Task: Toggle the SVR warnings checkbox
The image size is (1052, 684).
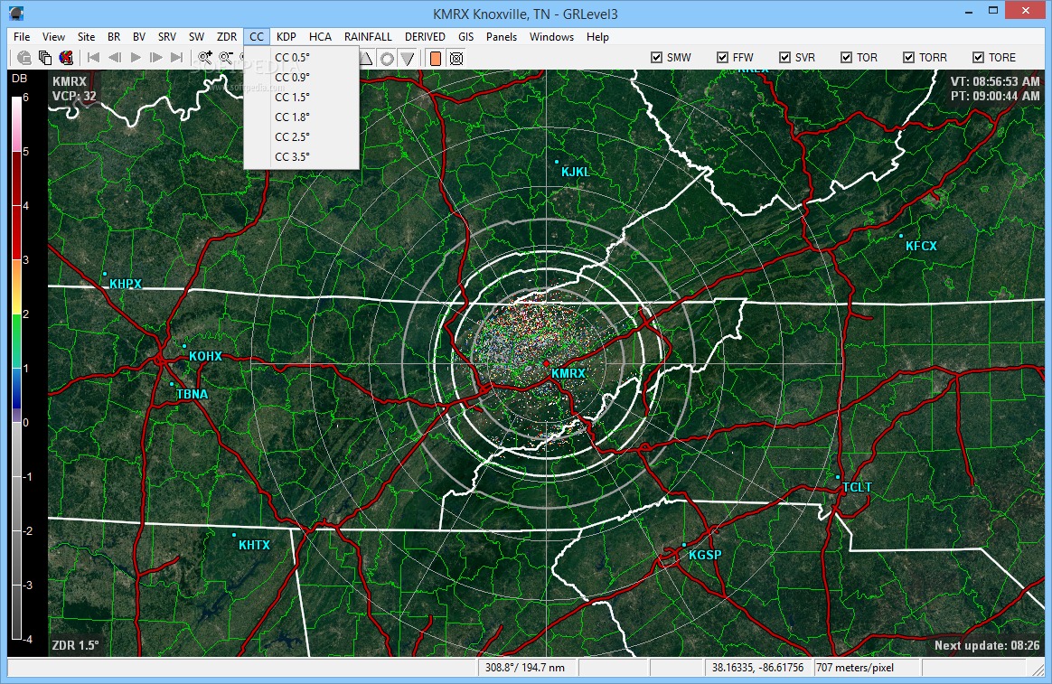Action: click(785, 58)
